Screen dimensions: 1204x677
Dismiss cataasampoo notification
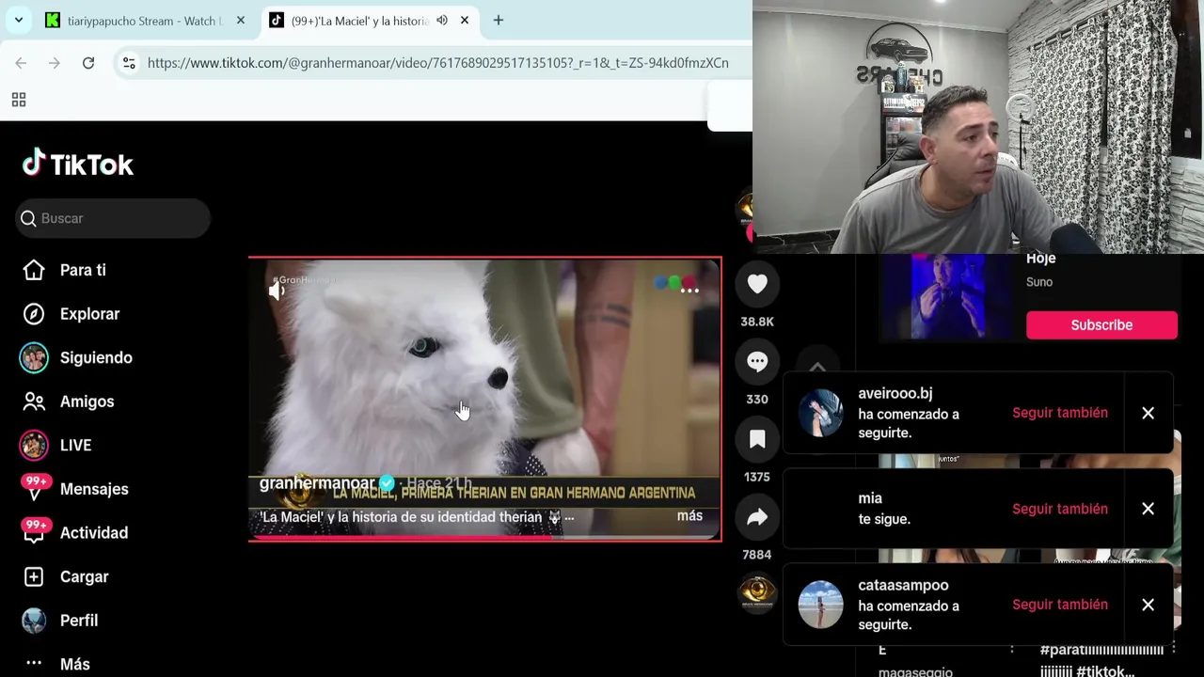(1148, 605)
